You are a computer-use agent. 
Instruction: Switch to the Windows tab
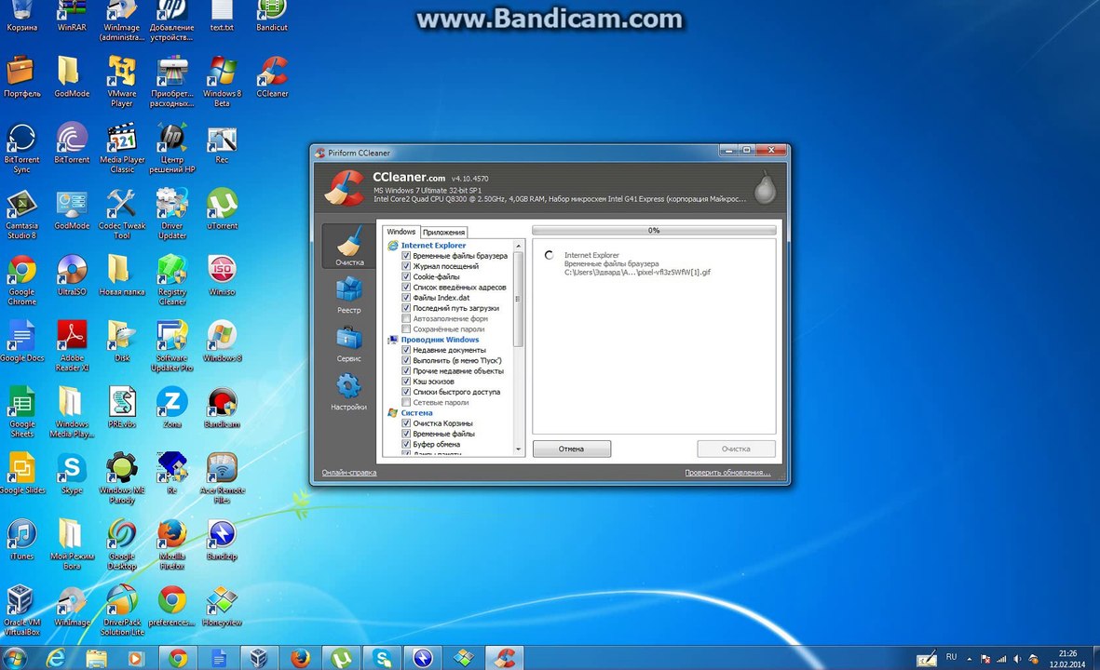pos(401,232)
